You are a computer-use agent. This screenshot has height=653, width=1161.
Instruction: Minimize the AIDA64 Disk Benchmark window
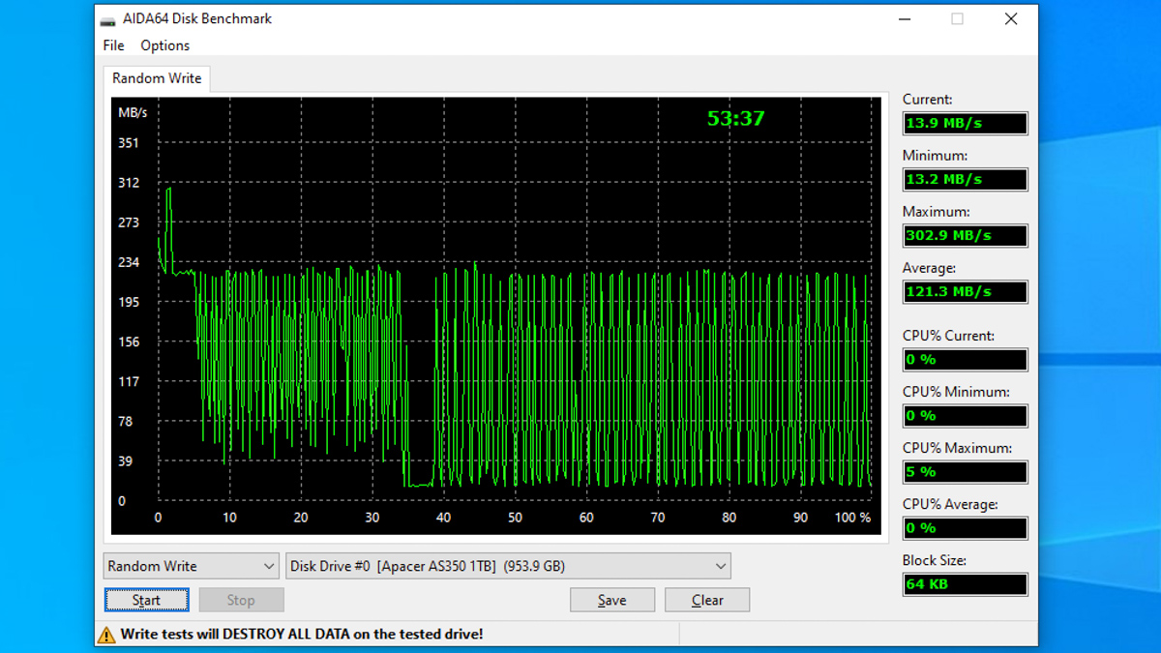[x=905, y=19]
